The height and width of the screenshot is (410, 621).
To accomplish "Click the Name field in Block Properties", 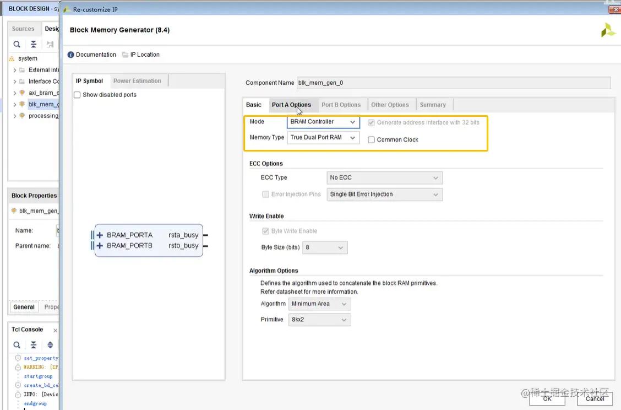I will (x=58, y=230).
